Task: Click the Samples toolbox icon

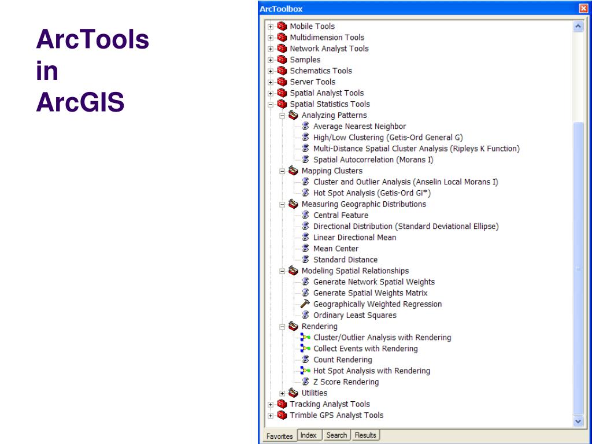Action: [282, 60]
